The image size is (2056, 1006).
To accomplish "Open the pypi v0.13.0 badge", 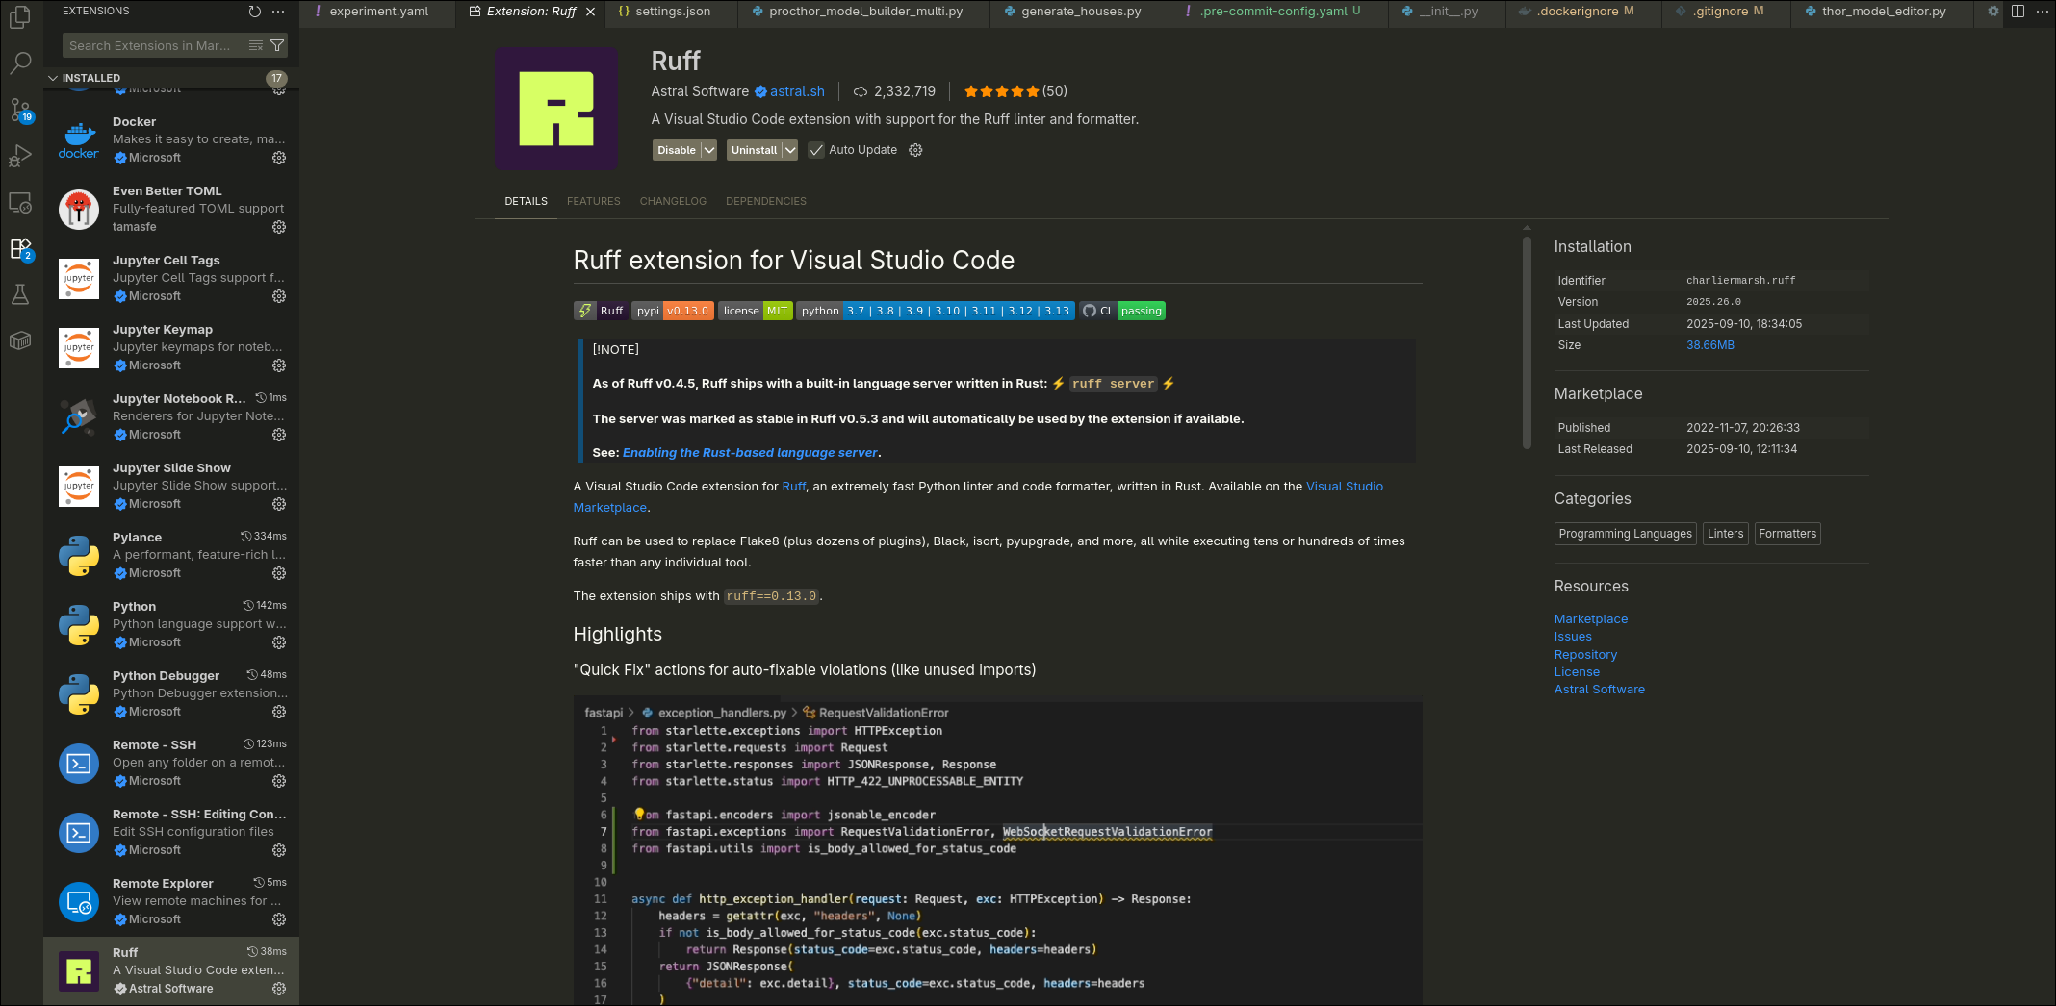I will click(x=672, y=311).
